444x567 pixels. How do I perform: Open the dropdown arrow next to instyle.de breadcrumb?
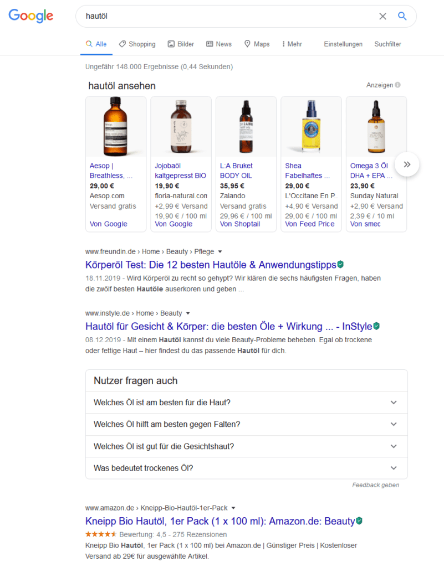coord(188,313)
